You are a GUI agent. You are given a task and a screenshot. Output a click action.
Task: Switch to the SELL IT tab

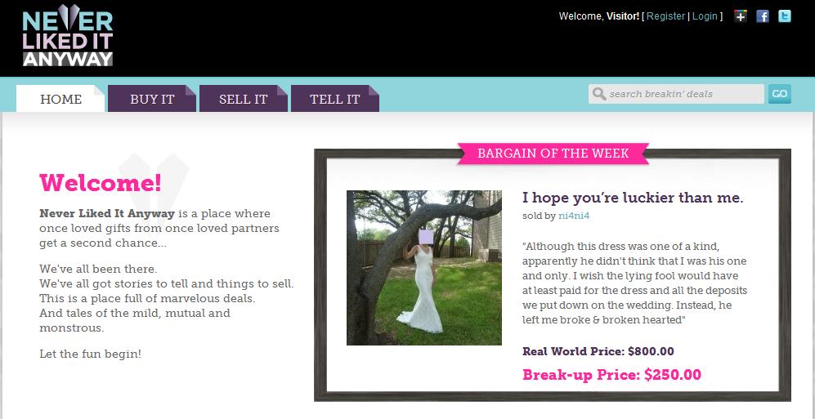(244, 99)
